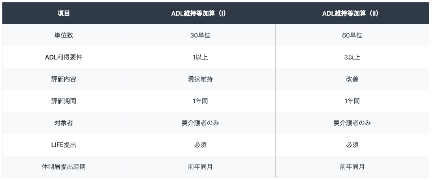Select the 改善 cell
The width and height of the screenshot is (432, 180).
(x=352, y=79)
